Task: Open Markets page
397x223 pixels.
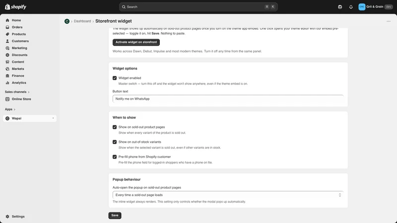Action: 18,69
